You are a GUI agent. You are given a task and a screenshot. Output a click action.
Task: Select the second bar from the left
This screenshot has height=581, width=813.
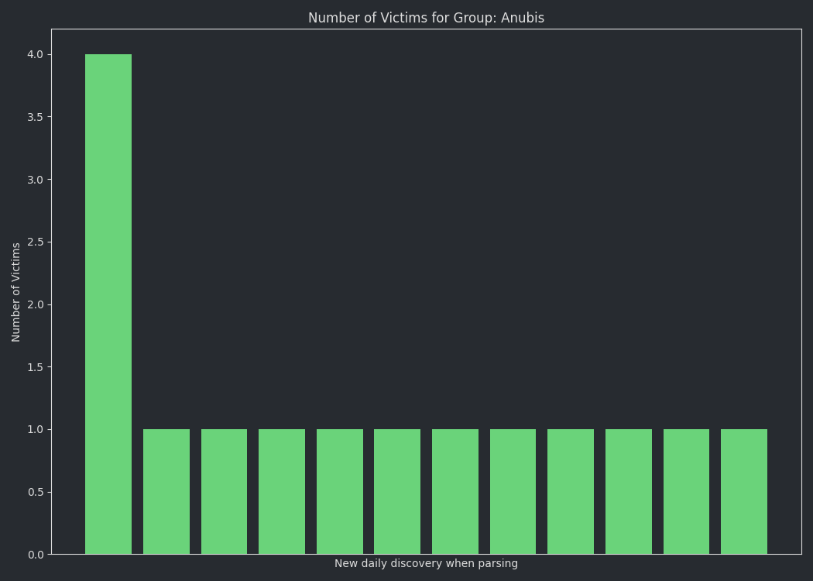(166, 492)
